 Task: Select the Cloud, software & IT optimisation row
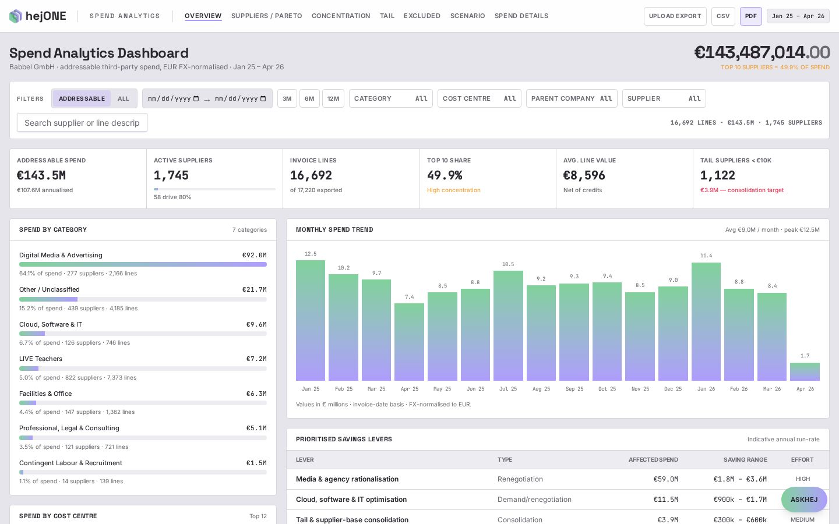pyautogui.click(x=558, y=500)
